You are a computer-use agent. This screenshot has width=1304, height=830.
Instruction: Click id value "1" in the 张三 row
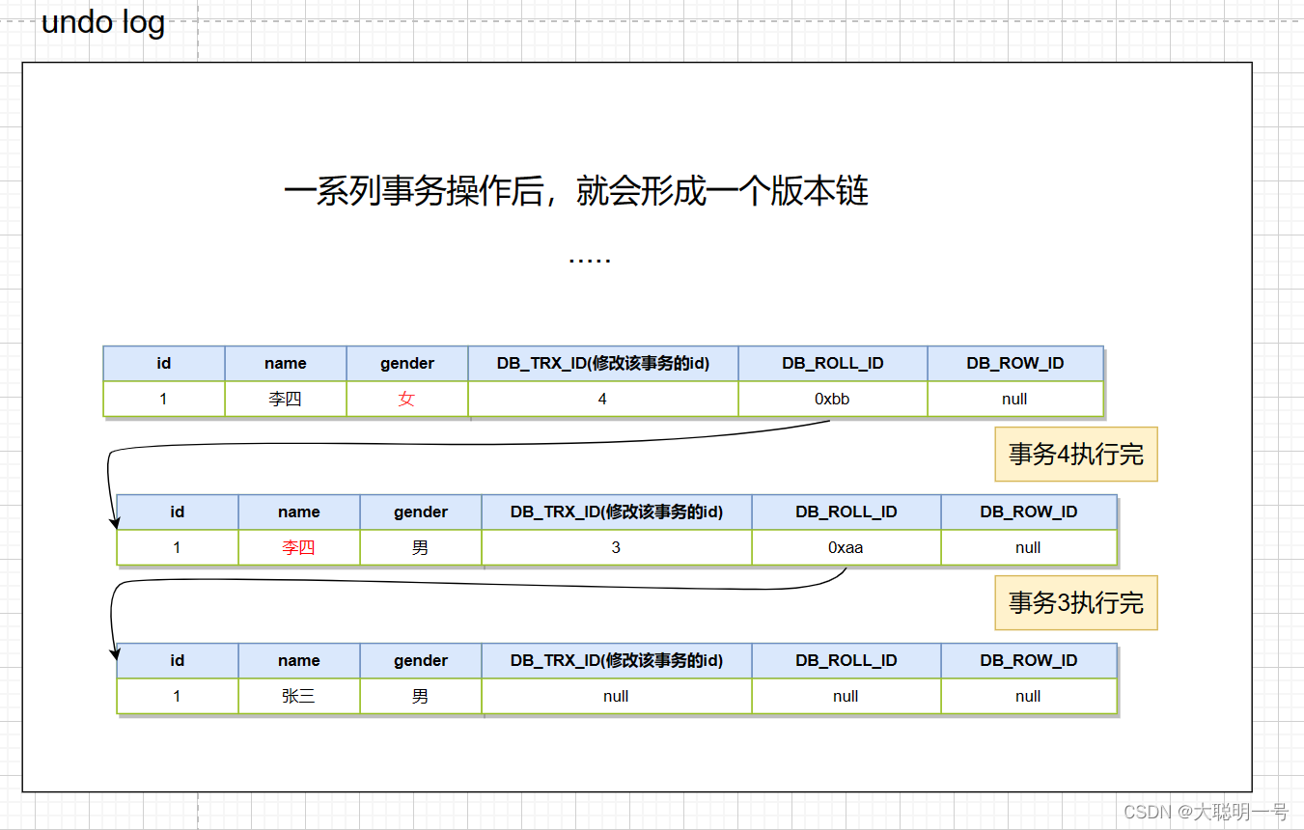(178, 696)
